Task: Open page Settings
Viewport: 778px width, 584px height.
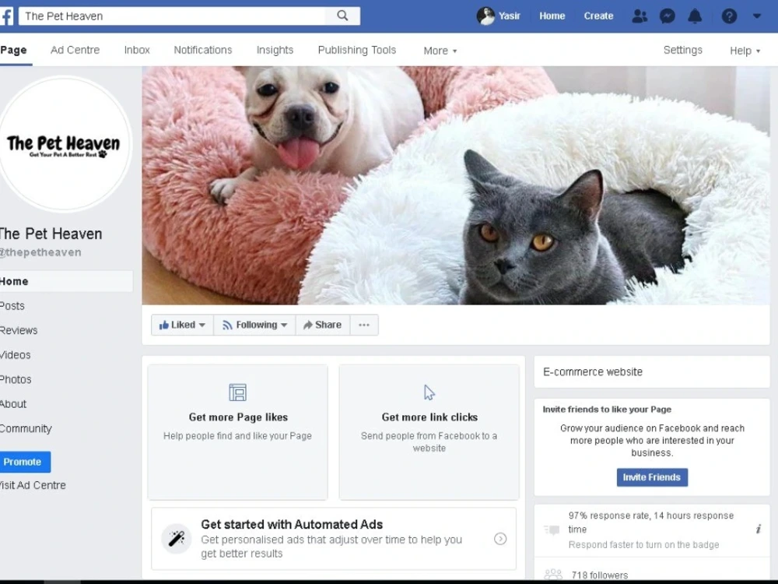Action: (x=683, y=50)
